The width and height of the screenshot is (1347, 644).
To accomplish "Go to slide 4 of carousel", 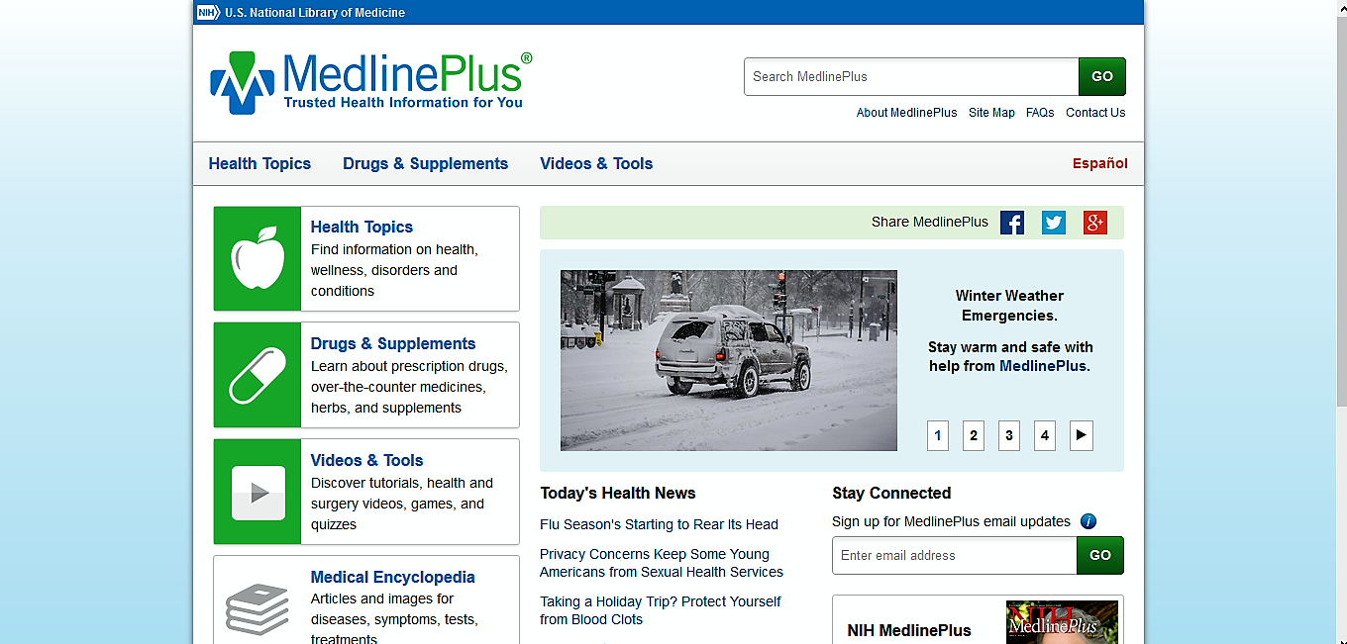I will point(1045,435).
